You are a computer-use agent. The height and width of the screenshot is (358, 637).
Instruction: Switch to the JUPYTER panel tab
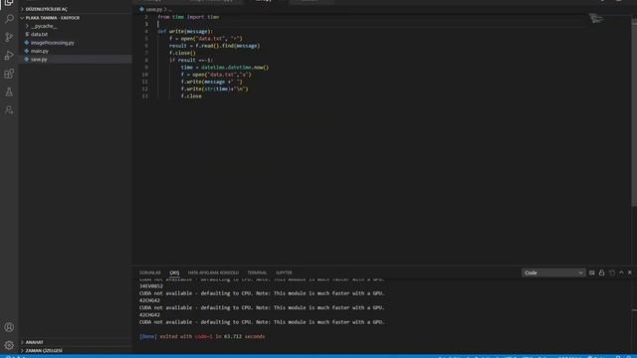(x=284, y=272)
